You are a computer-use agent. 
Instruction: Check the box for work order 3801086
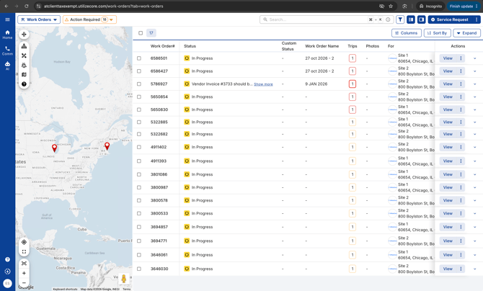[139, 174]
